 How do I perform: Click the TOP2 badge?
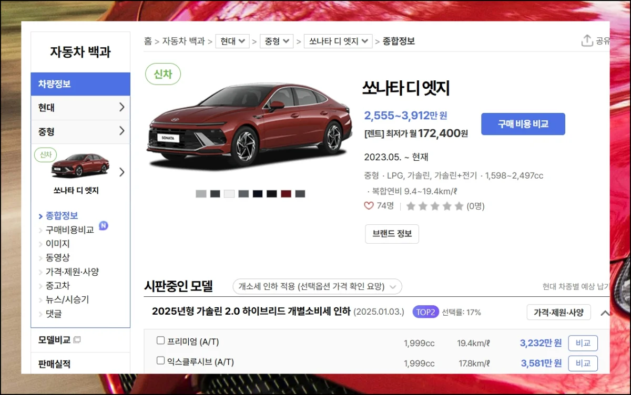(425, 312)
